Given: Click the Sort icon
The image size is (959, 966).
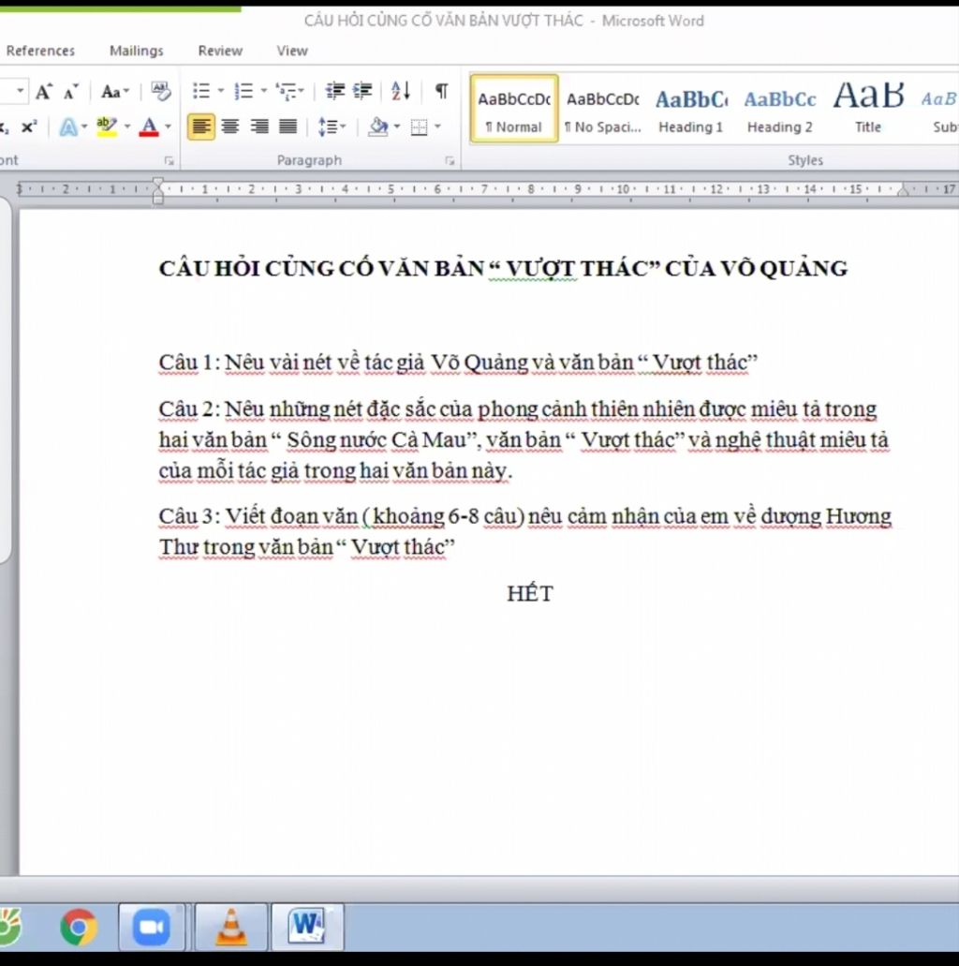Looking at the screenshot, I should tap(400, 91).
